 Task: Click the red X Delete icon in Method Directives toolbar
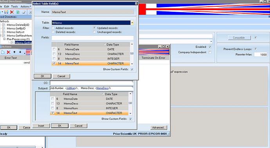tap(12, 12)
